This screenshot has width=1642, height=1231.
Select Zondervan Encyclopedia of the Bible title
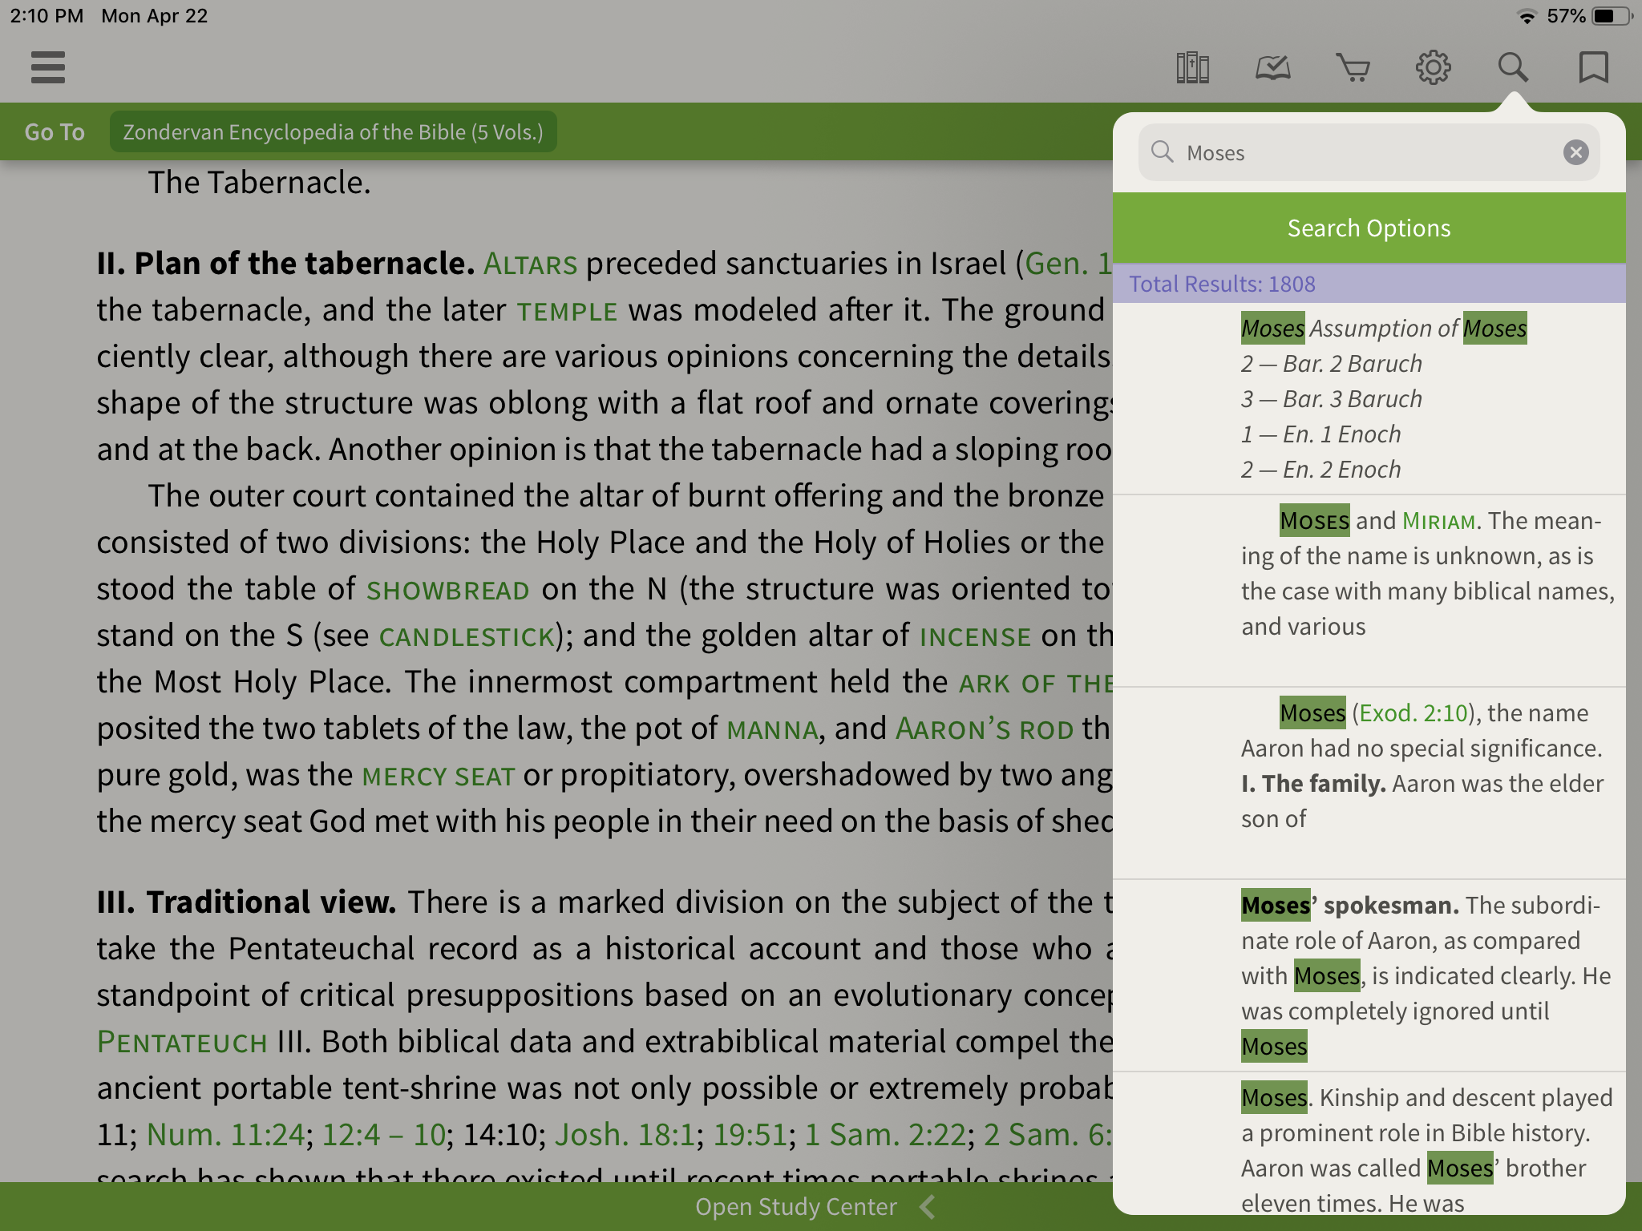click(x=333, y=132)
